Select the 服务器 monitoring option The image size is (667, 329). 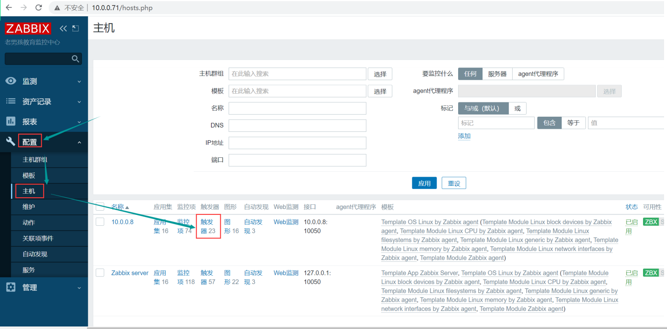click(x=497, y=74)
